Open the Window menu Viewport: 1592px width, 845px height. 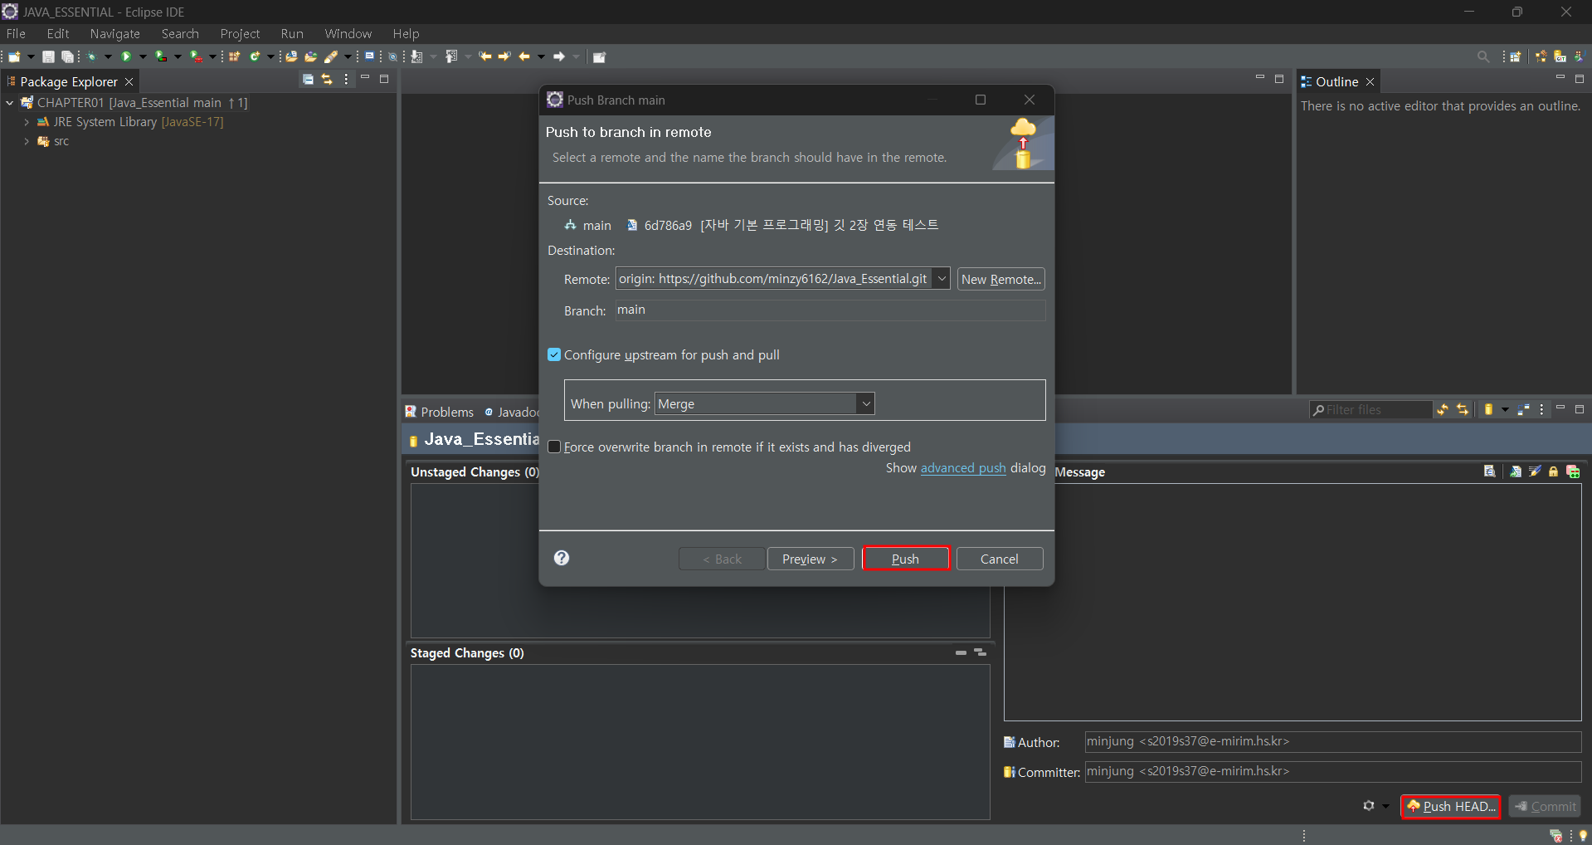[348, 33]
